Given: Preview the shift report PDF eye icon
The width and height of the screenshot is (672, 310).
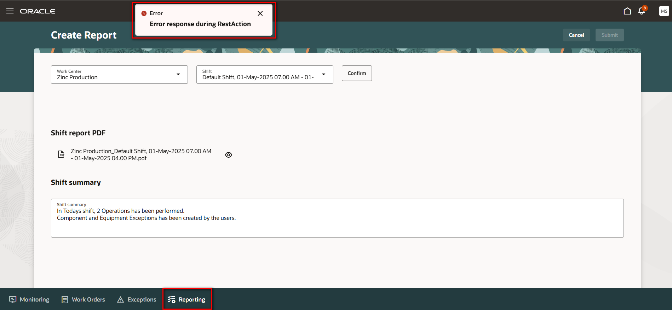Looking at the screenshot, I should (x=229, y=155).
